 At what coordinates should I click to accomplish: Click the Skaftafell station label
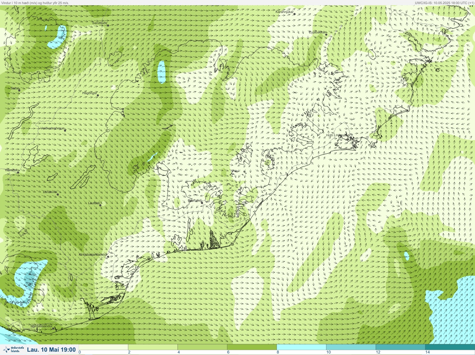pos(194,200)
